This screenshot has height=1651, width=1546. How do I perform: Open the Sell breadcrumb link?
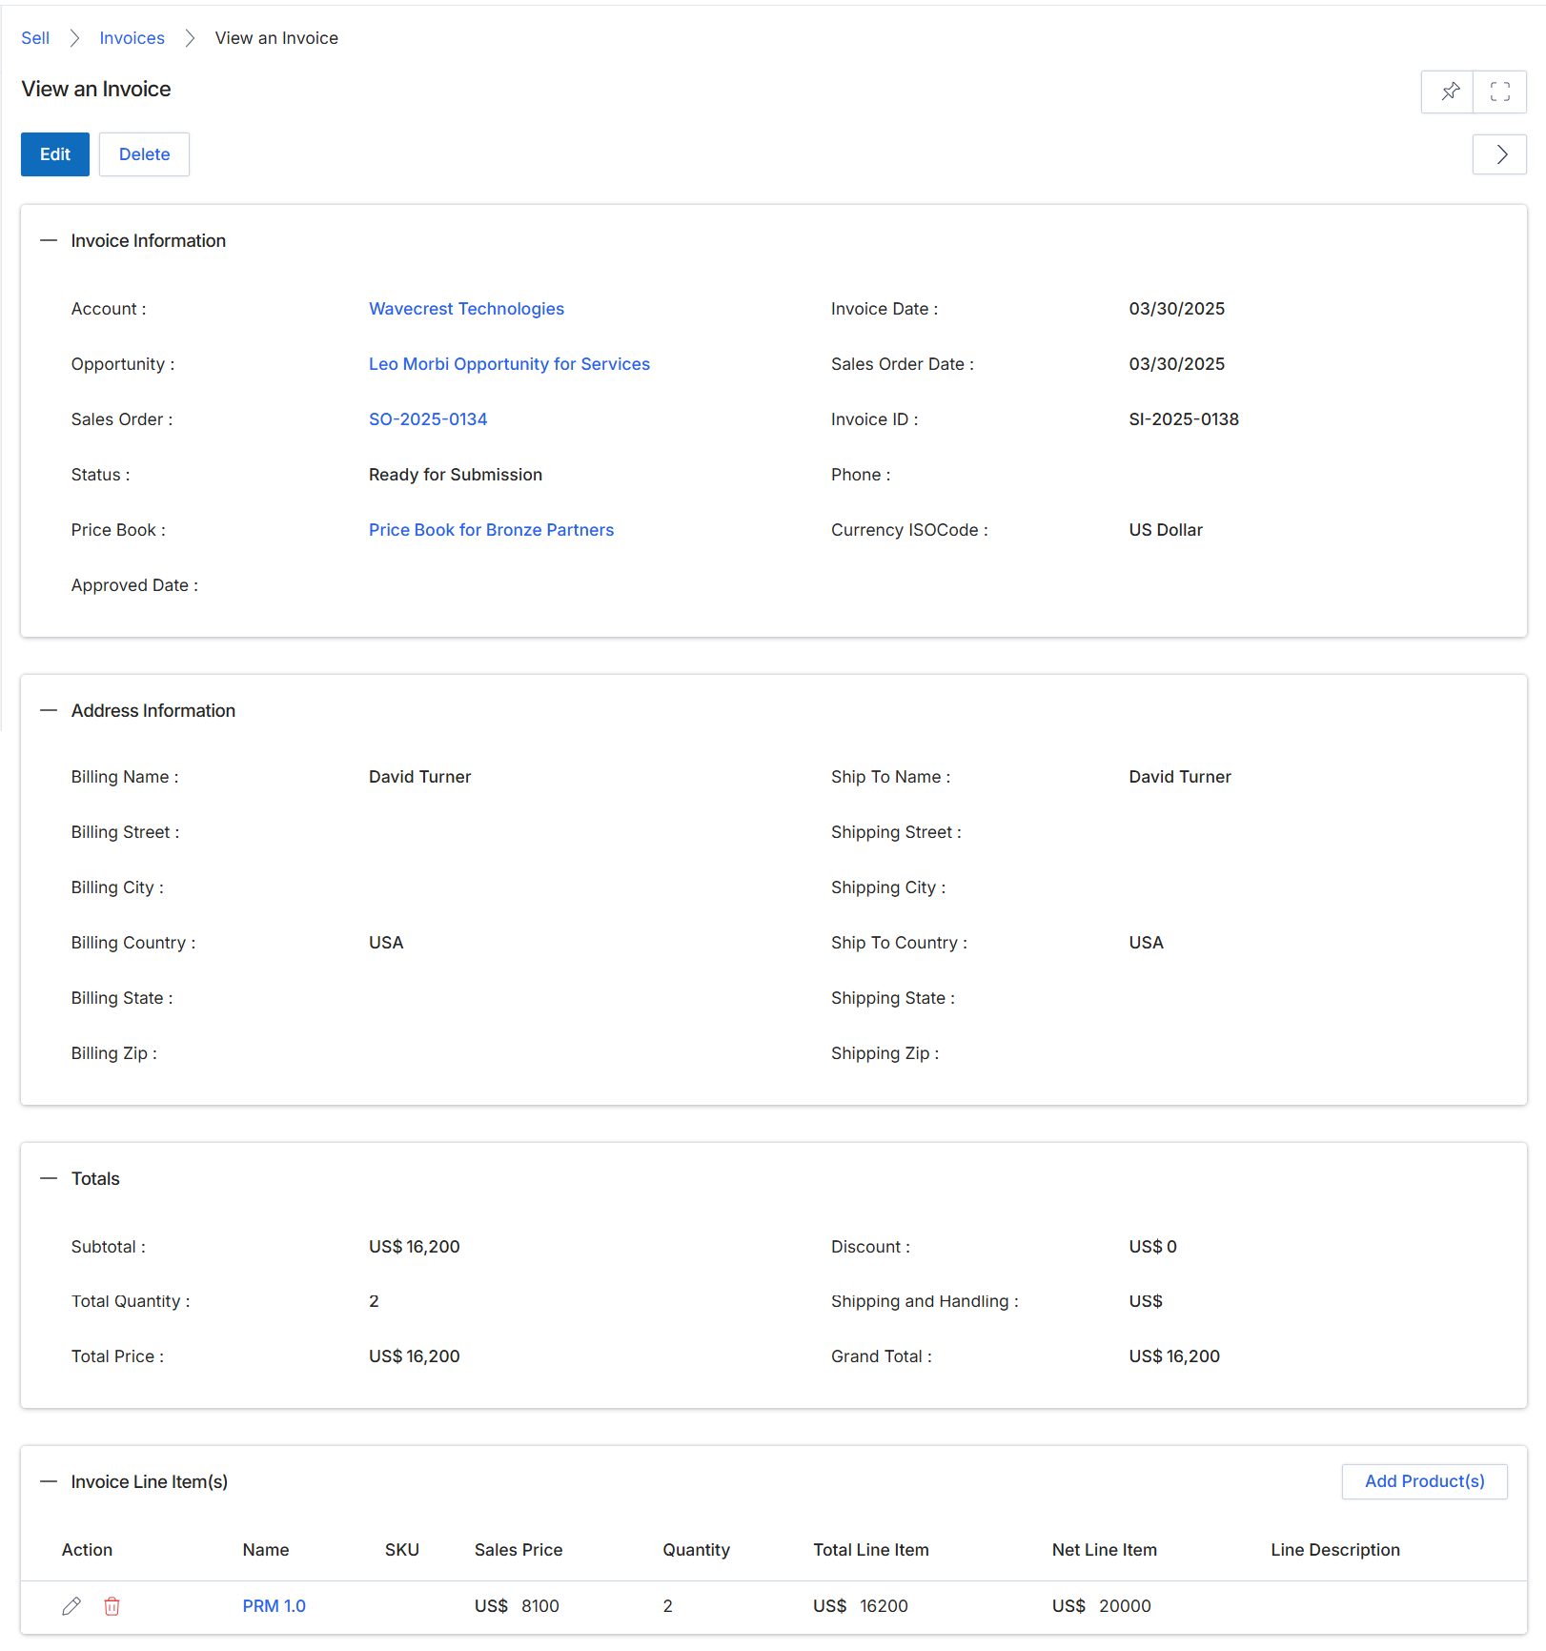(35, 38)
